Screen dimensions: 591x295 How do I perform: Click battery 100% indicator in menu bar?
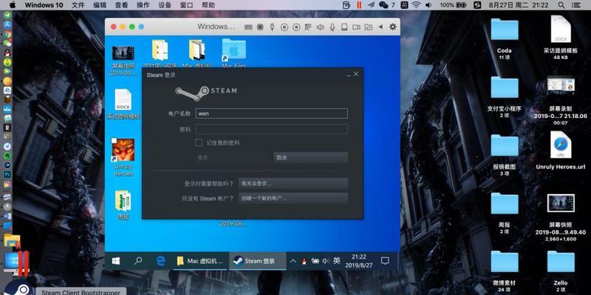pyautogui.click(x=453, y=5)
